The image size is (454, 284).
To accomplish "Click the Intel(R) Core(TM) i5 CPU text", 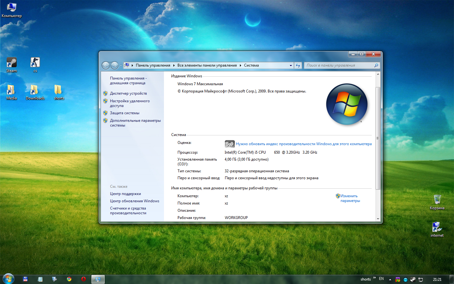I will pos(245,152).
